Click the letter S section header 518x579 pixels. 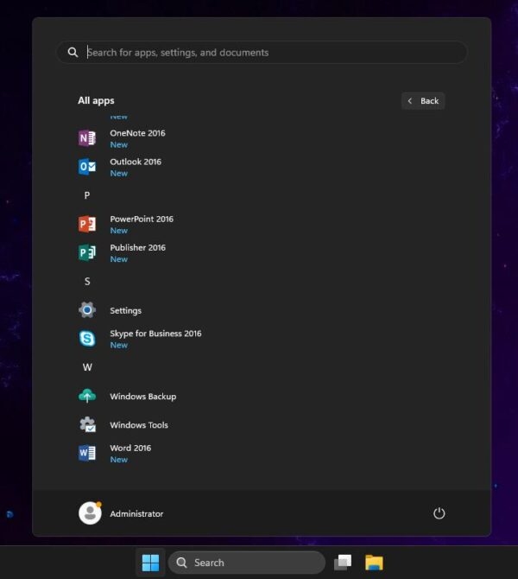click(86, 282)
